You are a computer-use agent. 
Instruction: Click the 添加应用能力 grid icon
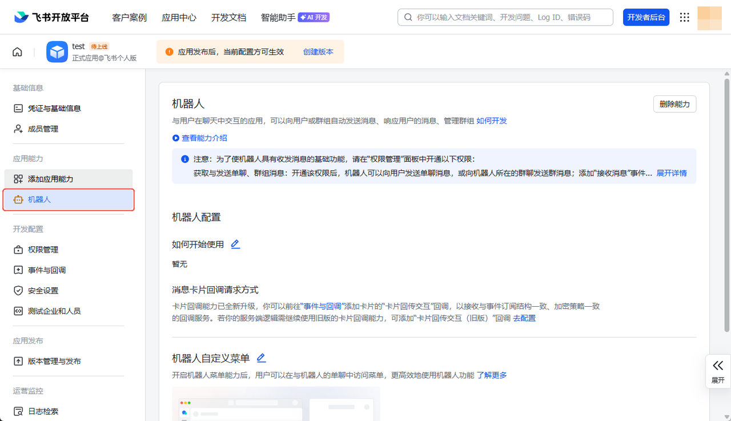18,178
